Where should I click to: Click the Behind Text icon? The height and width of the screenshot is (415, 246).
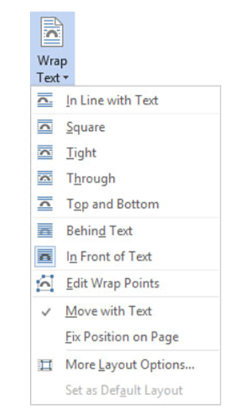pos(45,231)
